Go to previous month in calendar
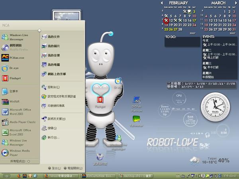239x179 pixels. point(162,3)
